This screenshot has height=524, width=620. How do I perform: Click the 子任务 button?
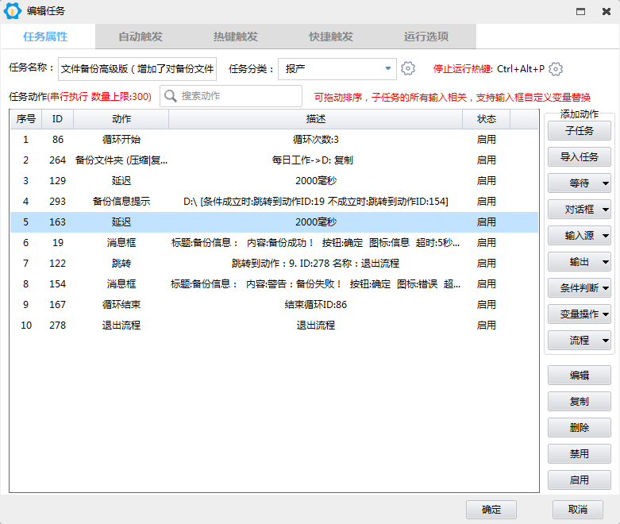pos(579,131)
